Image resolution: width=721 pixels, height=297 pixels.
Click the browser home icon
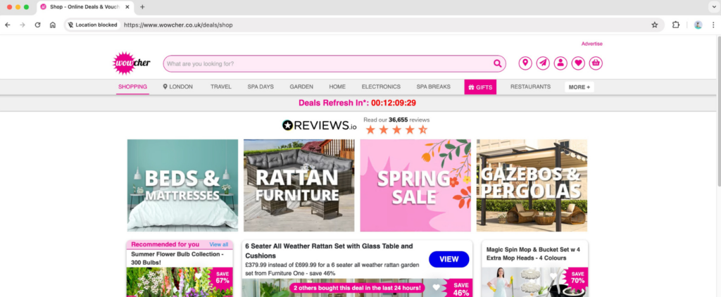click(x=52, y=25)
